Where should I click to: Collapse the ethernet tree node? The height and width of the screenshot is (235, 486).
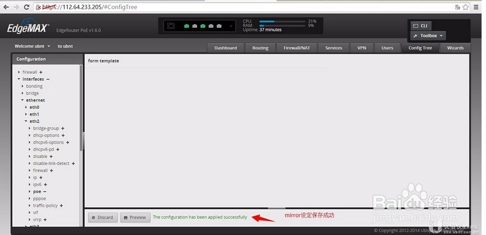[23, 100]
